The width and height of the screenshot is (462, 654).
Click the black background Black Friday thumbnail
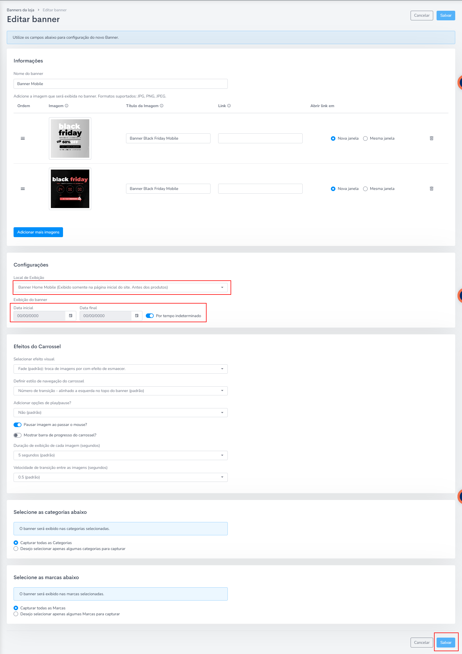click(70, 189)
